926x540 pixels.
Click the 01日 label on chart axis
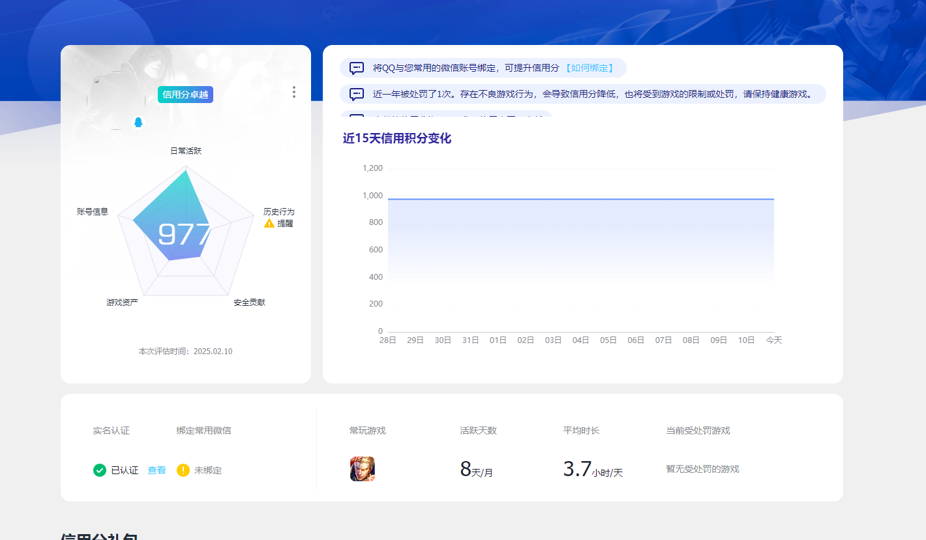point(498,340)
